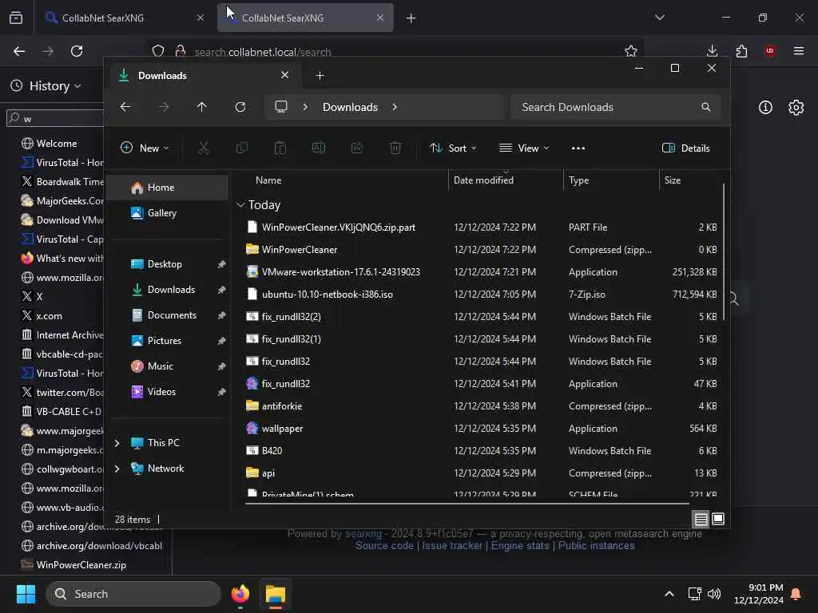Open the Firefox list all tabs chevron
The image size is (818, 613).
point(660,18)
